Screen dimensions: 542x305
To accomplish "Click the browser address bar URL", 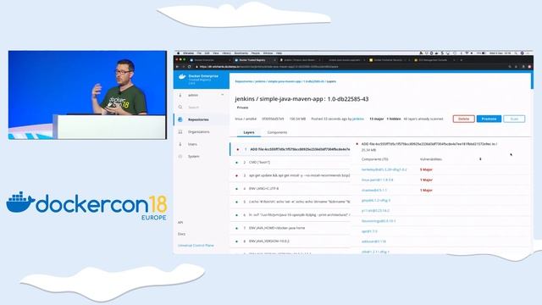I will click(269, 67).
